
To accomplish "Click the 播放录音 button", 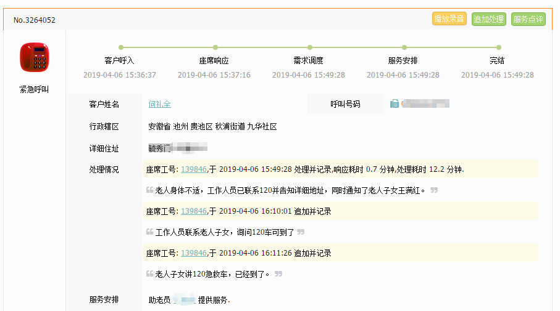I will [449, 19].
